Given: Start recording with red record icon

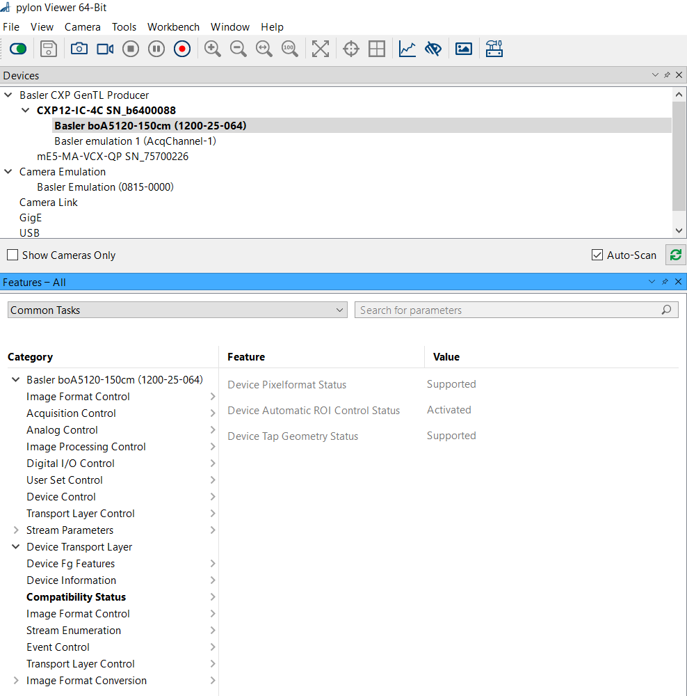Looking at the screenshot, I should (x=182, y=49).
